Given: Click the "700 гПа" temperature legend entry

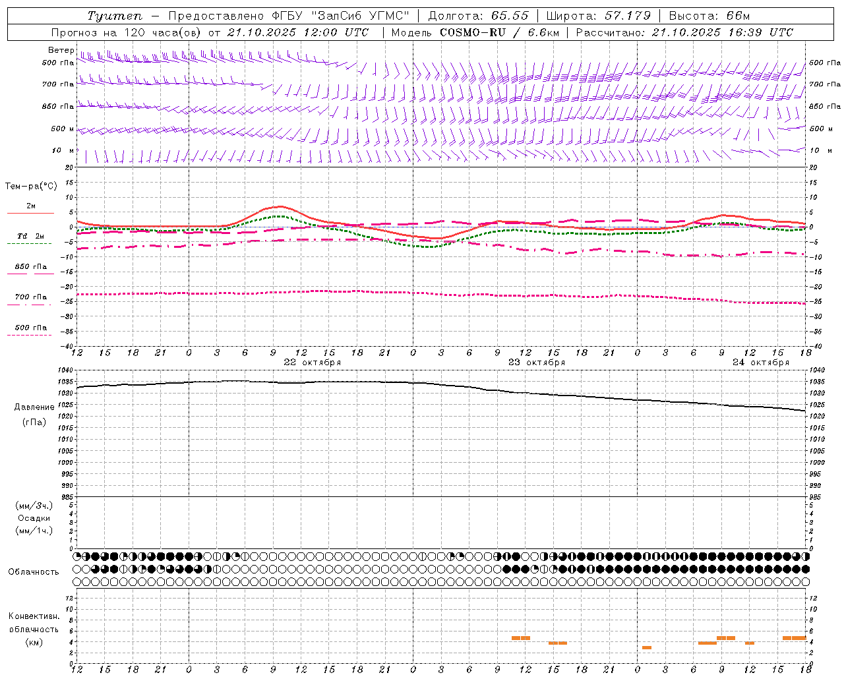Looking at the screenshot, I should pos(30,297).
